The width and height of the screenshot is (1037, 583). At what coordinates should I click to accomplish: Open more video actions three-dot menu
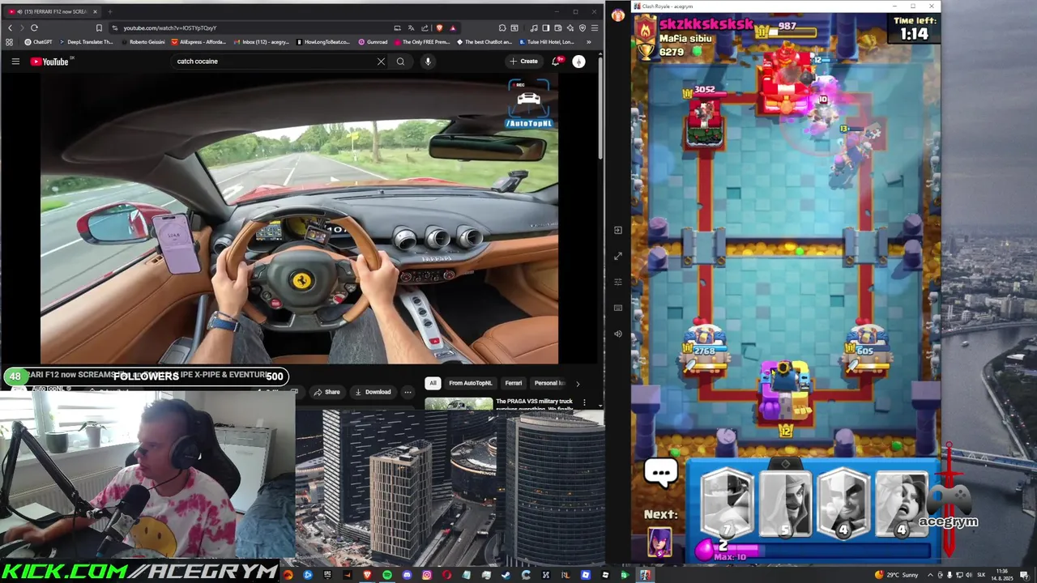click(408, 392)
